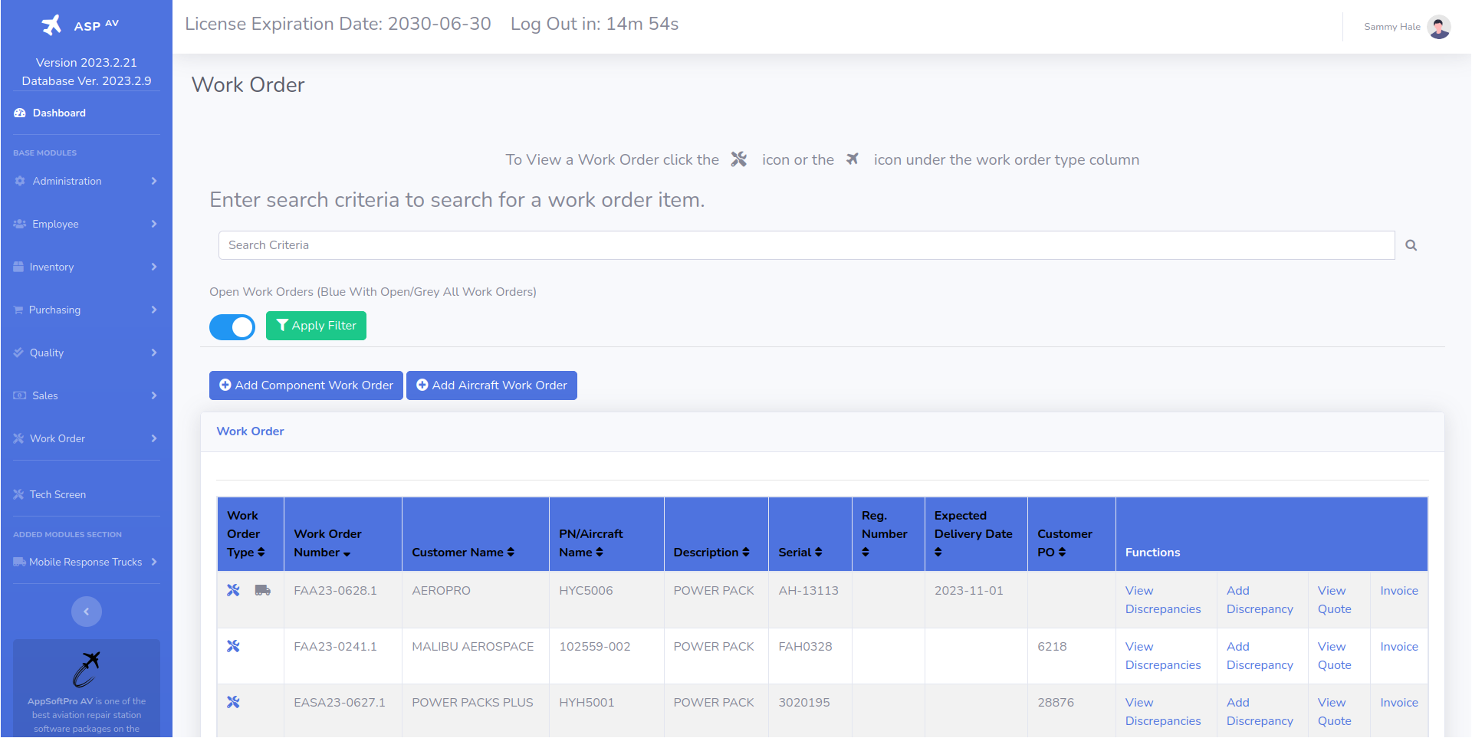Click the truck icon in first row
1472x738 pixels.
coord(262,590)
